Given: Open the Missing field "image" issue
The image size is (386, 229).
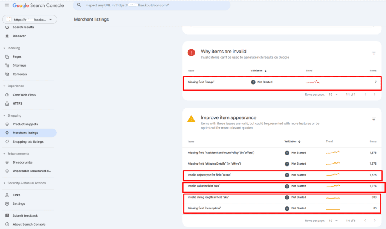Looking at the screenshot, I should 201,82.
